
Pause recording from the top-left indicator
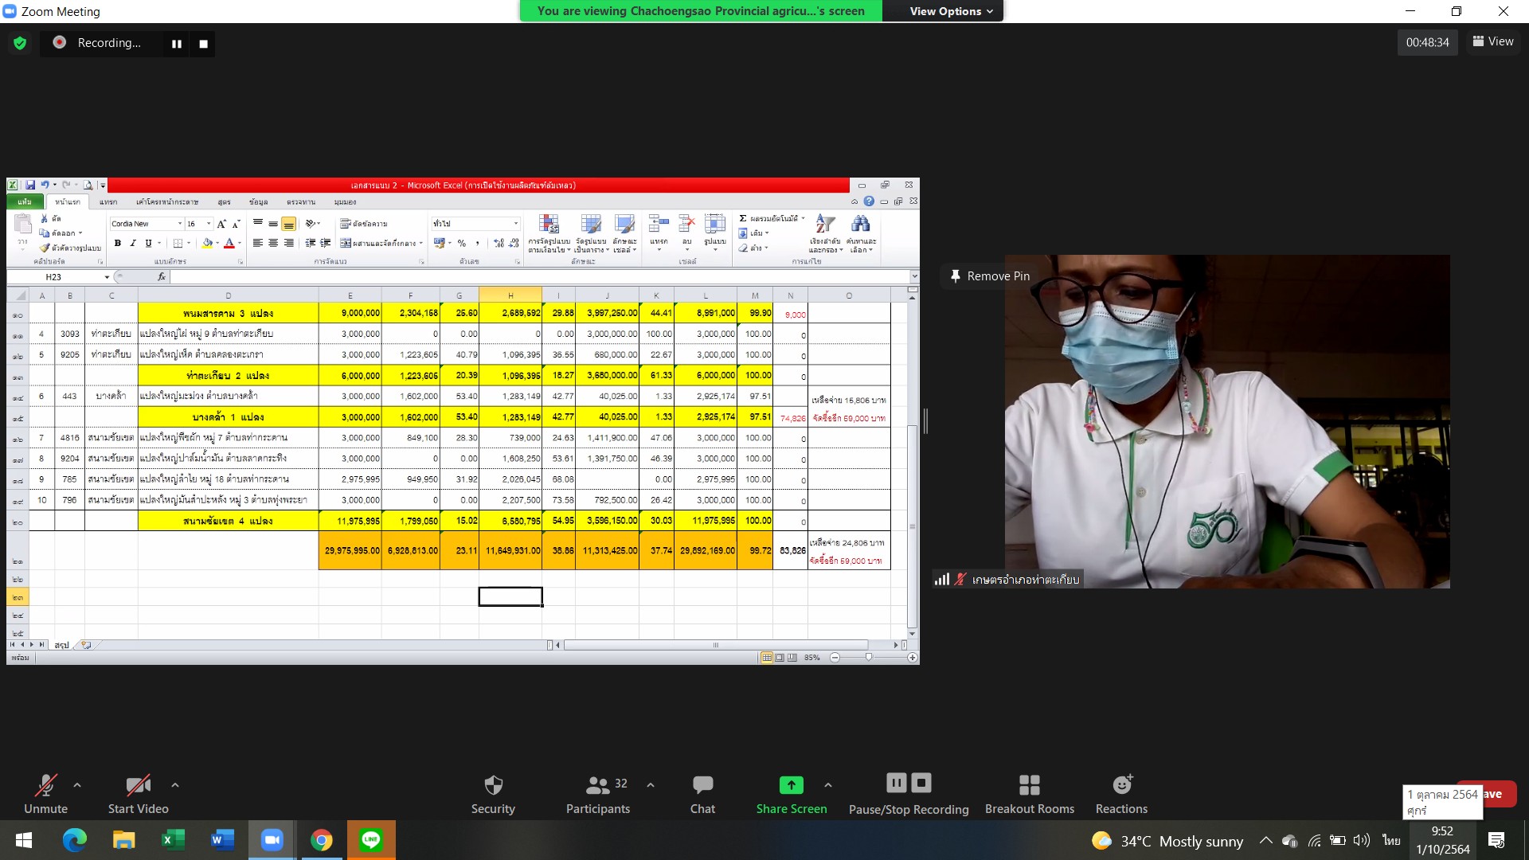coord(177,44)
